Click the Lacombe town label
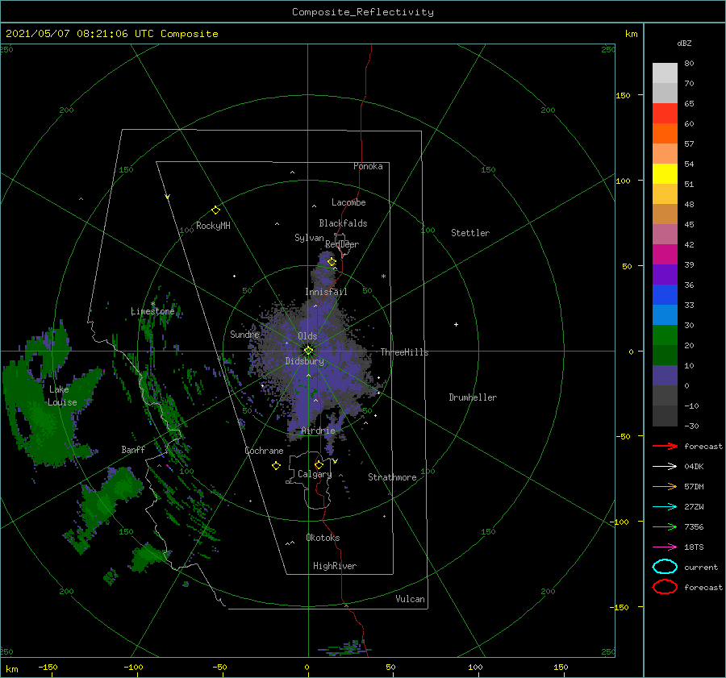726x678 pixels. (348, 202)
